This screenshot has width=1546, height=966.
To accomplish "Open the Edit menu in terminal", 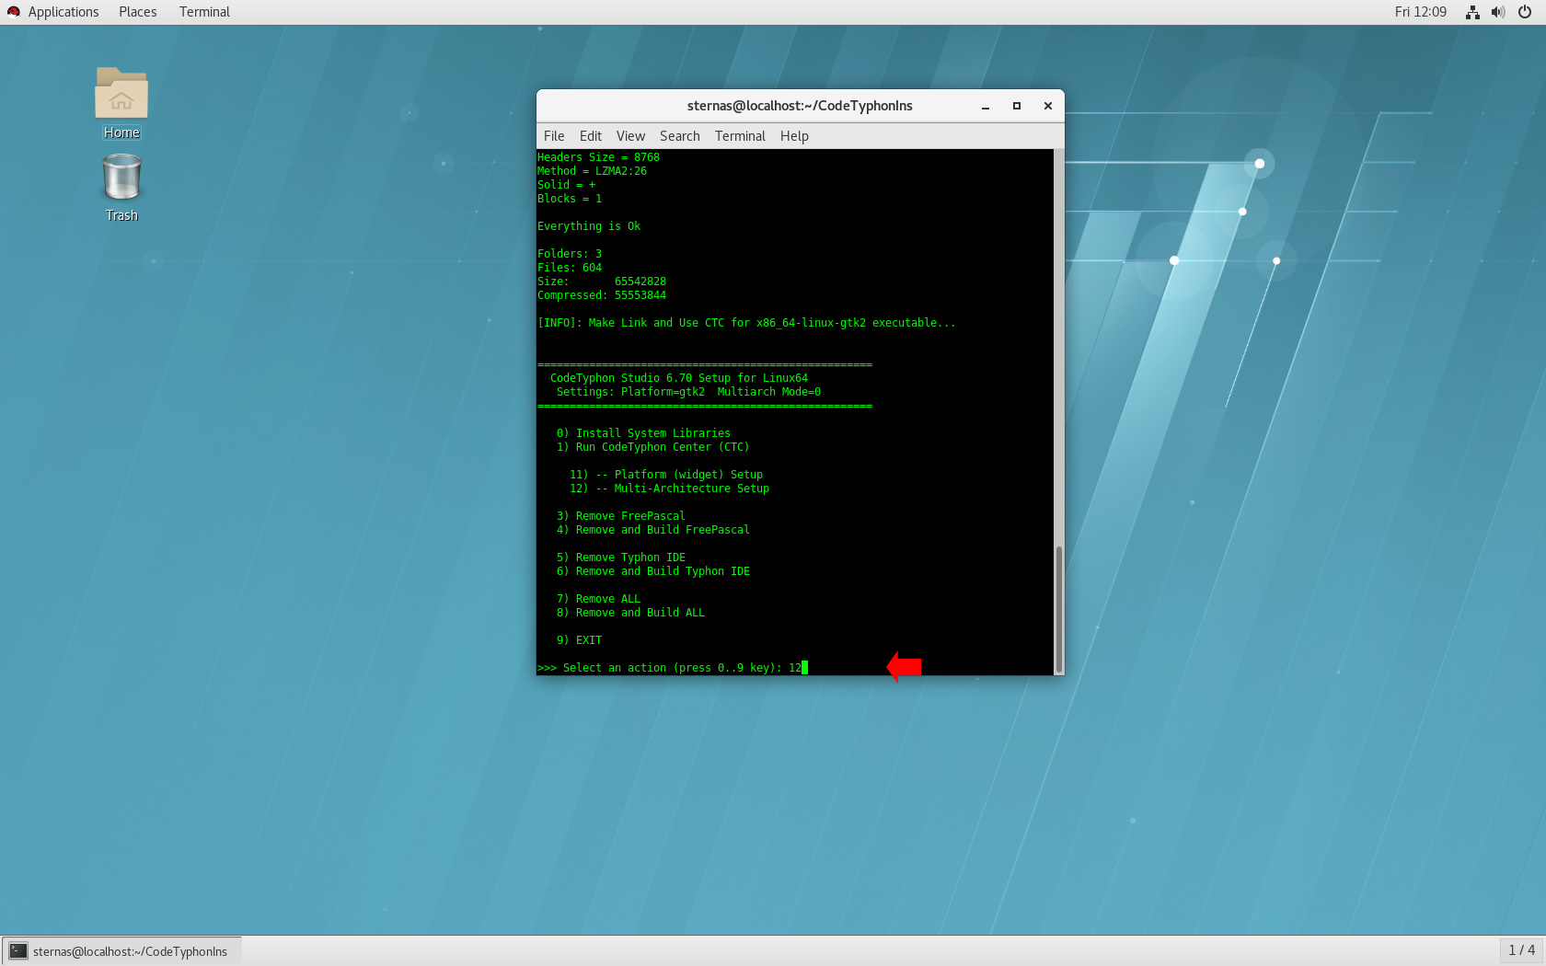I will (591, 136).
